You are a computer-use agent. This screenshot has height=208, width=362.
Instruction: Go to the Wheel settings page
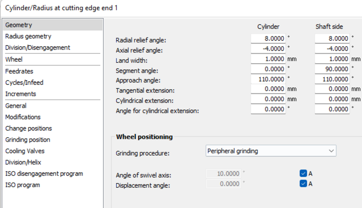(14, 60)
